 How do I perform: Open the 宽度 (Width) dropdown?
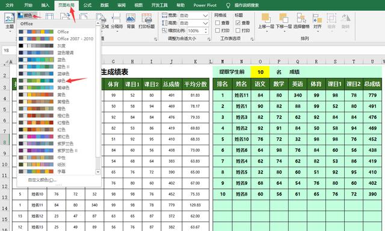click(x=206, y=16)
